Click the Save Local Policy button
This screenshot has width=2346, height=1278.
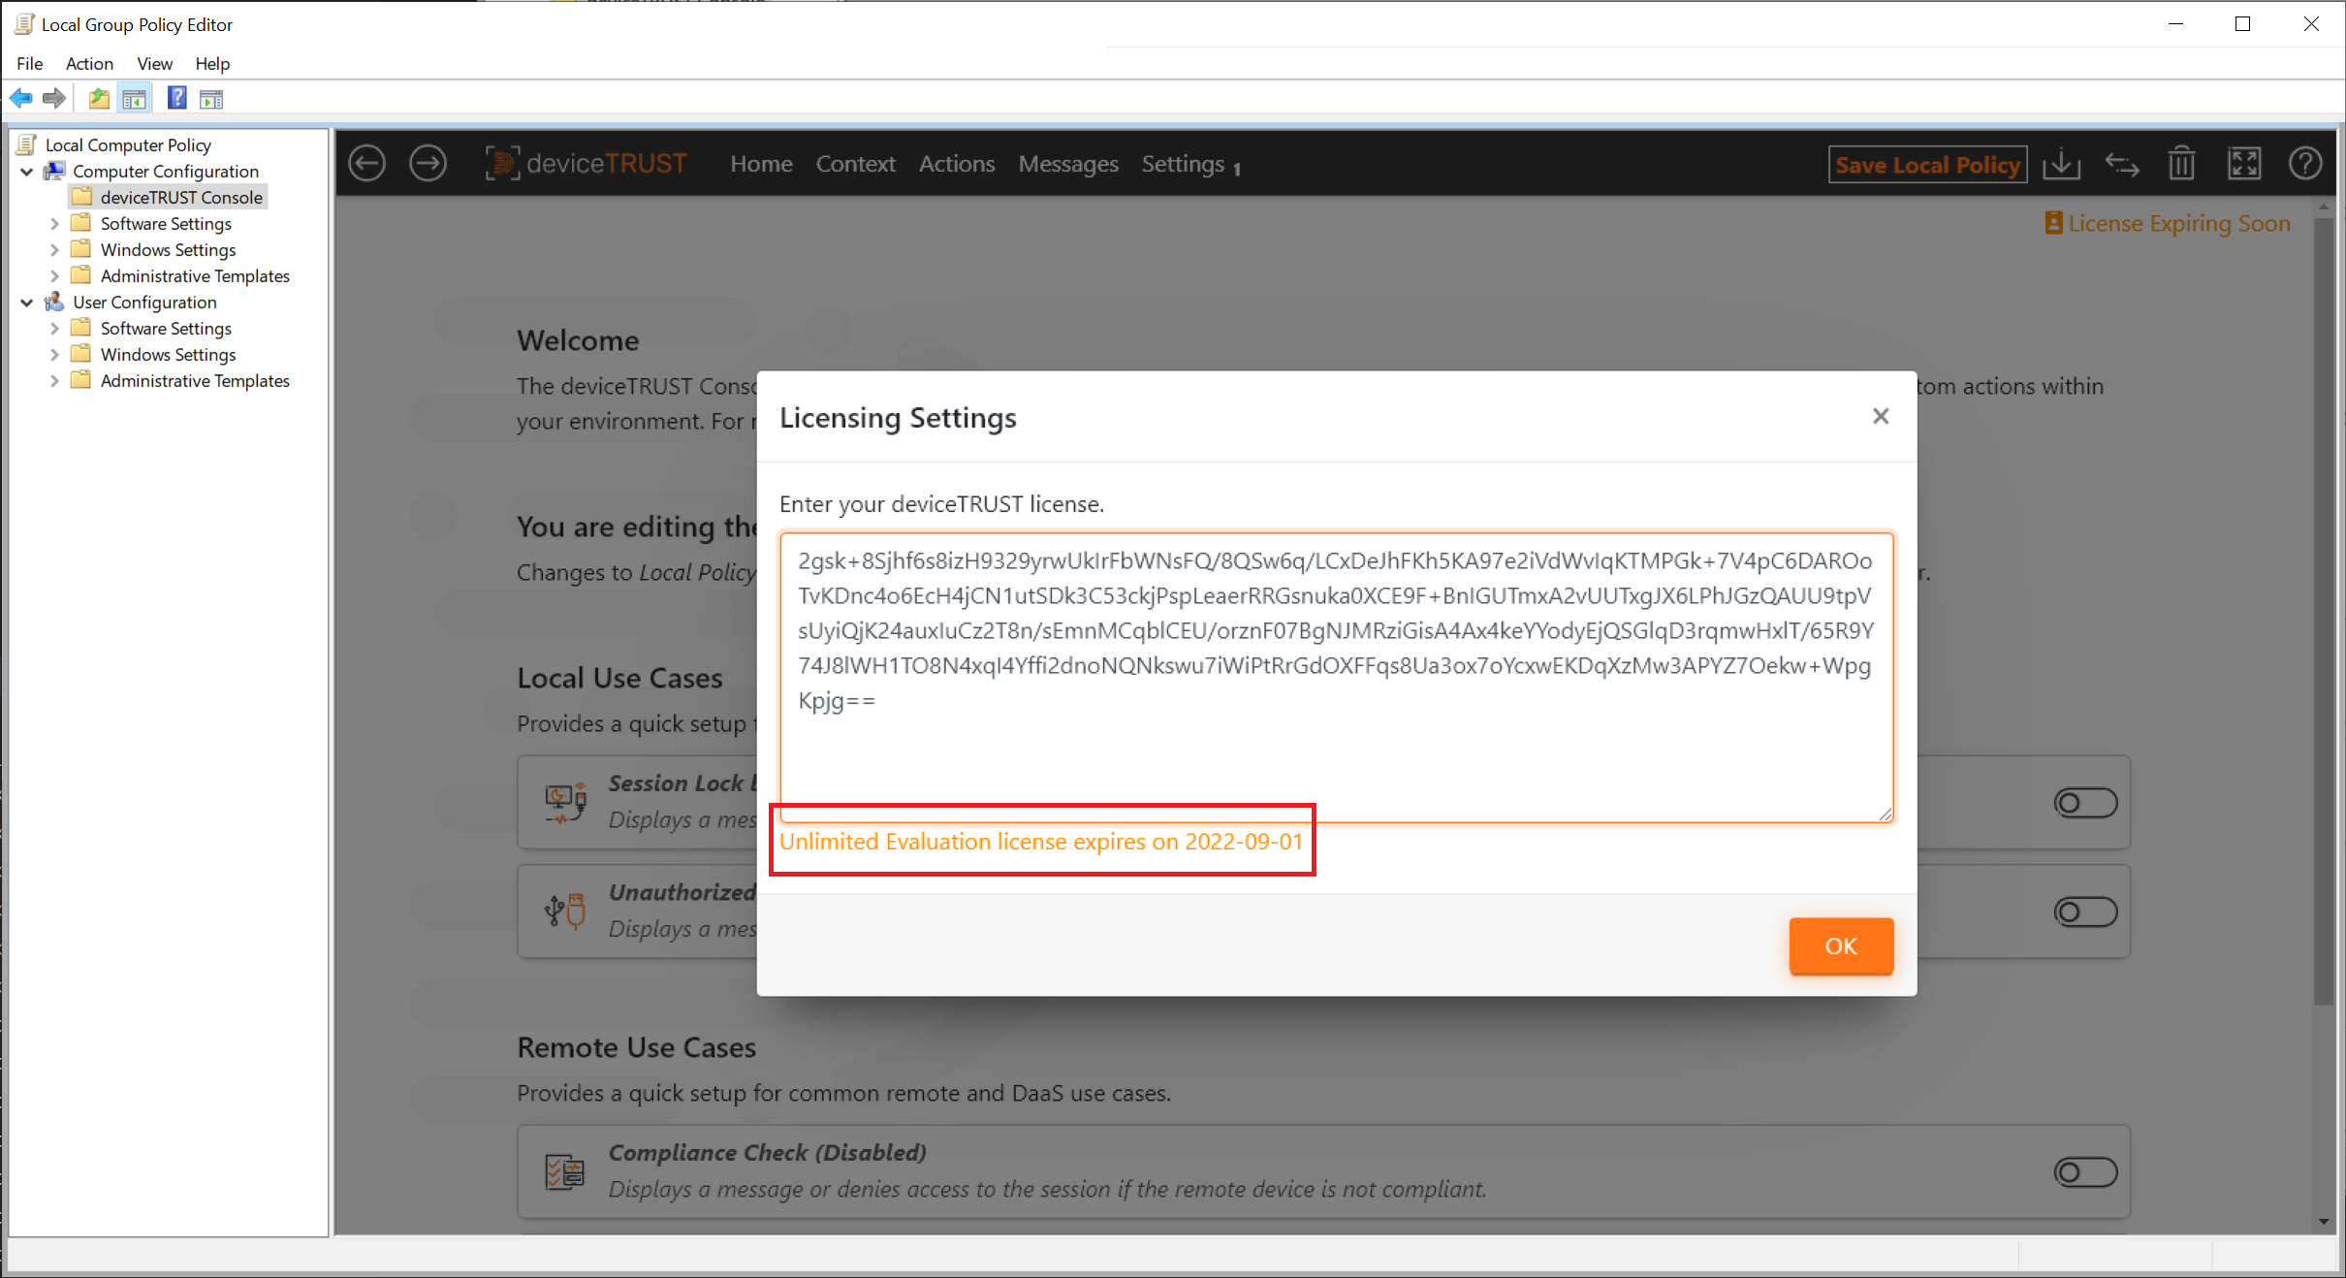[1927, 164]
